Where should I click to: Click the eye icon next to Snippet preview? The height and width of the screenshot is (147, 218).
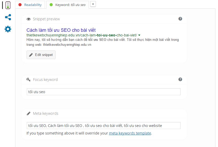pos(29,19)
